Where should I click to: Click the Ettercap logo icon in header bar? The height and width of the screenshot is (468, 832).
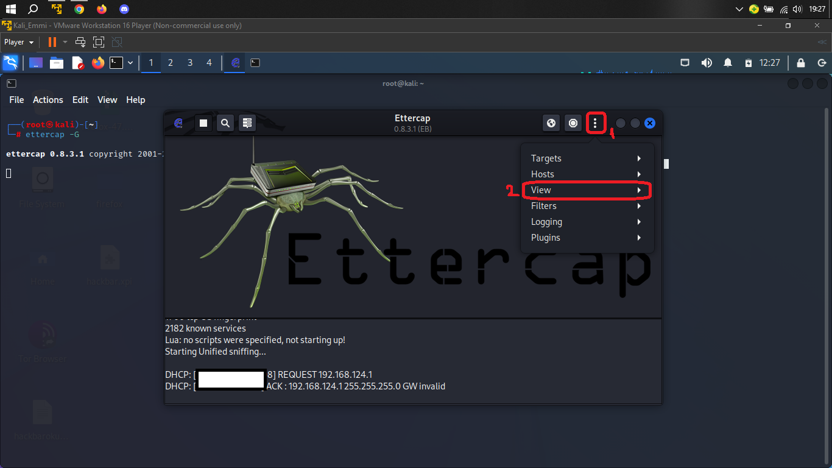(x=178, y=123)
